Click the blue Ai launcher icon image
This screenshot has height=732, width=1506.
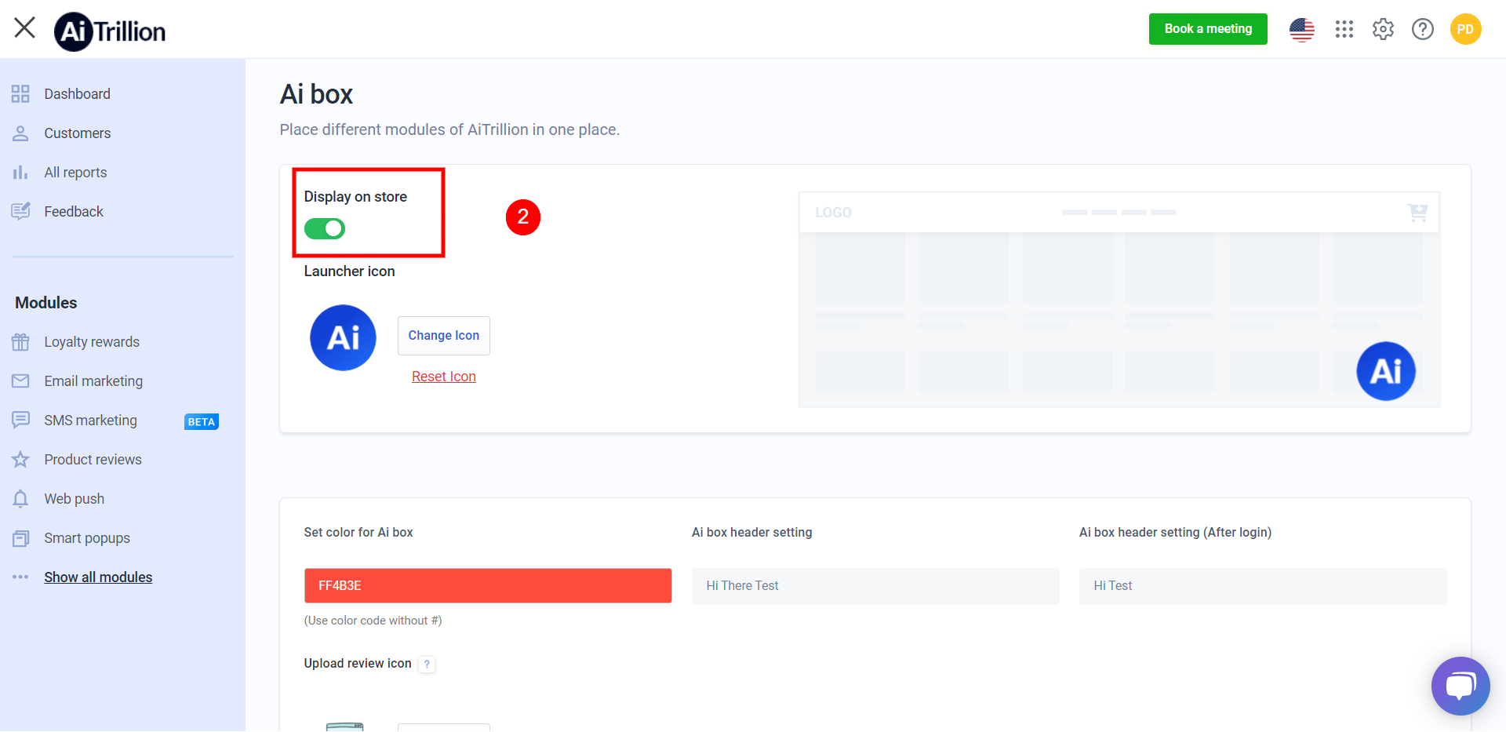343,337
